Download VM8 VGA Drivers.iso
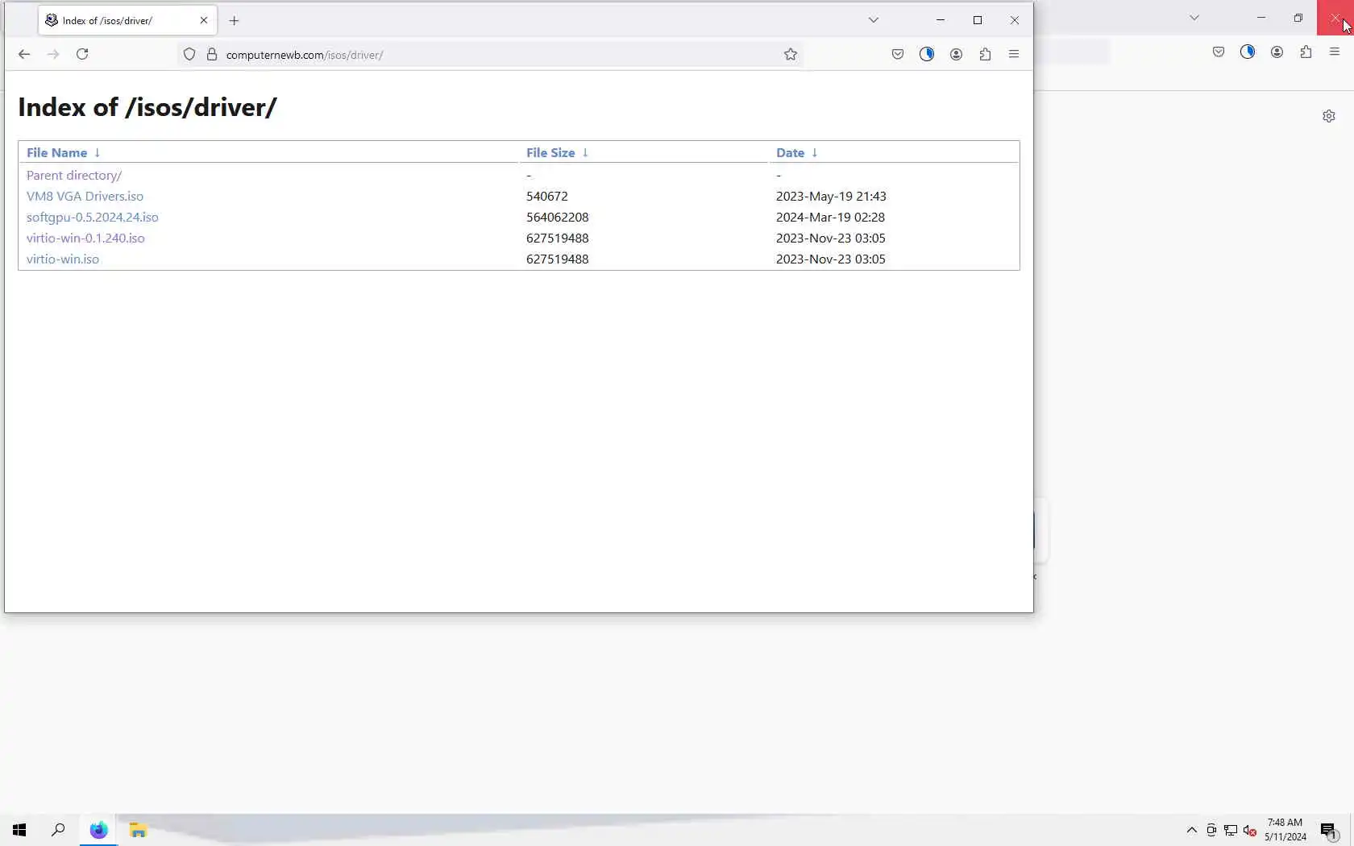The width and height of the screenshot is (1354, 846). 85,196
